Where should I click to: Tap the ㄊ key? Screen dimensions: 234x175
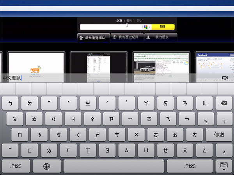(x=34, y=119)
